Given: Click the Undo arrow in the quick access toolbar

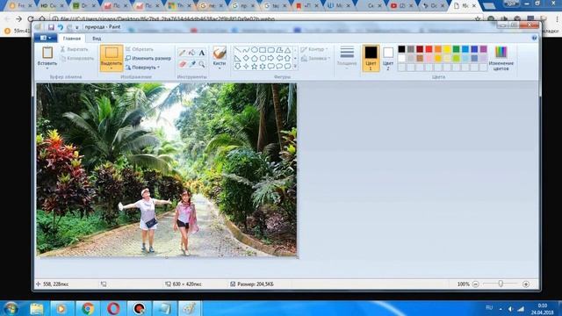Looking at the screenshot, I should 61,27.
